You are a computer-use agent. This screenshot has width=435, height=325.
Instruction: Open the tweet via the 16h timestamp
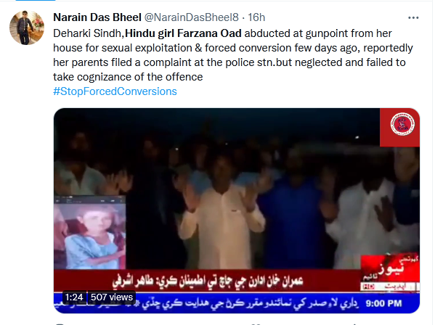tap(256, 17)
